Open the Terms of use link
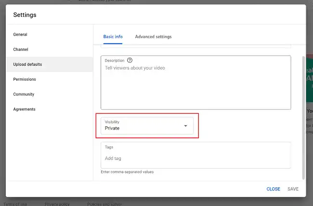This screenshot has height=206, width=313. (x=15, y=204)
